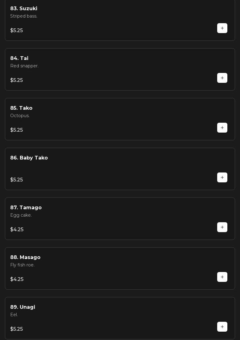Click the $5.25 price of Baby Tako

[x=16, y=180]
